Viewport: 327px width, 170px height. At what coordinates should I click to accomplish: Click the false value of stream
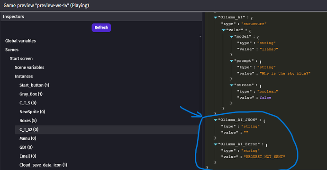[265, 98]
